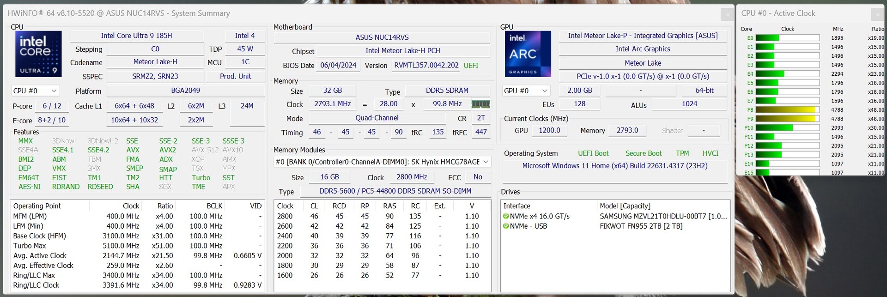Click the SSPEC value SRMZ2, SRN23
This screenshot has height=297, width=887.
coord(155,76)
